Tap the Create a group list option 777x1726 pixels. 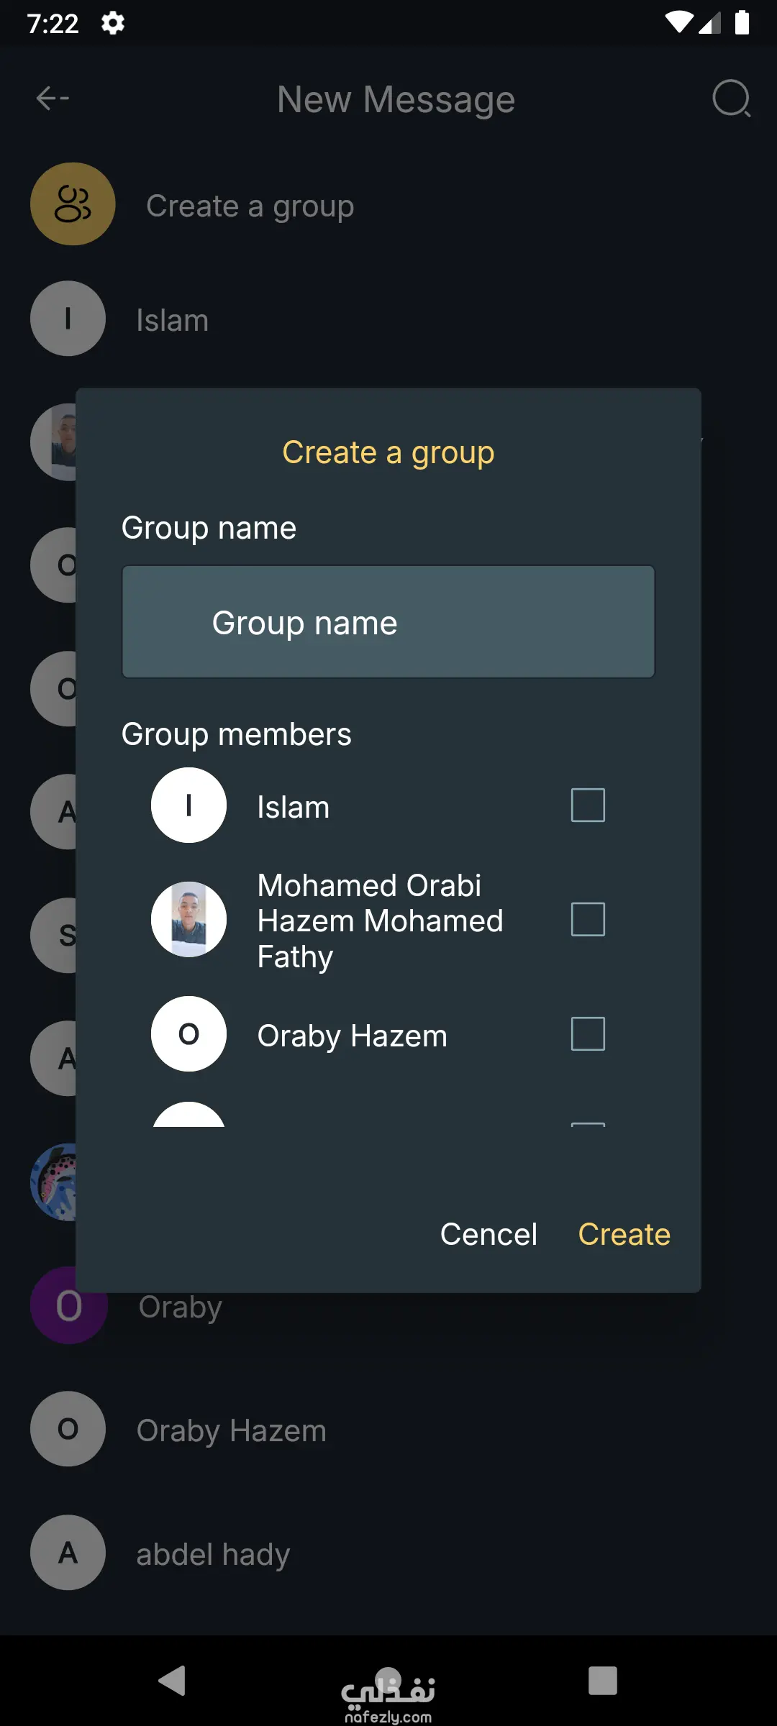(x=250, y=206)
